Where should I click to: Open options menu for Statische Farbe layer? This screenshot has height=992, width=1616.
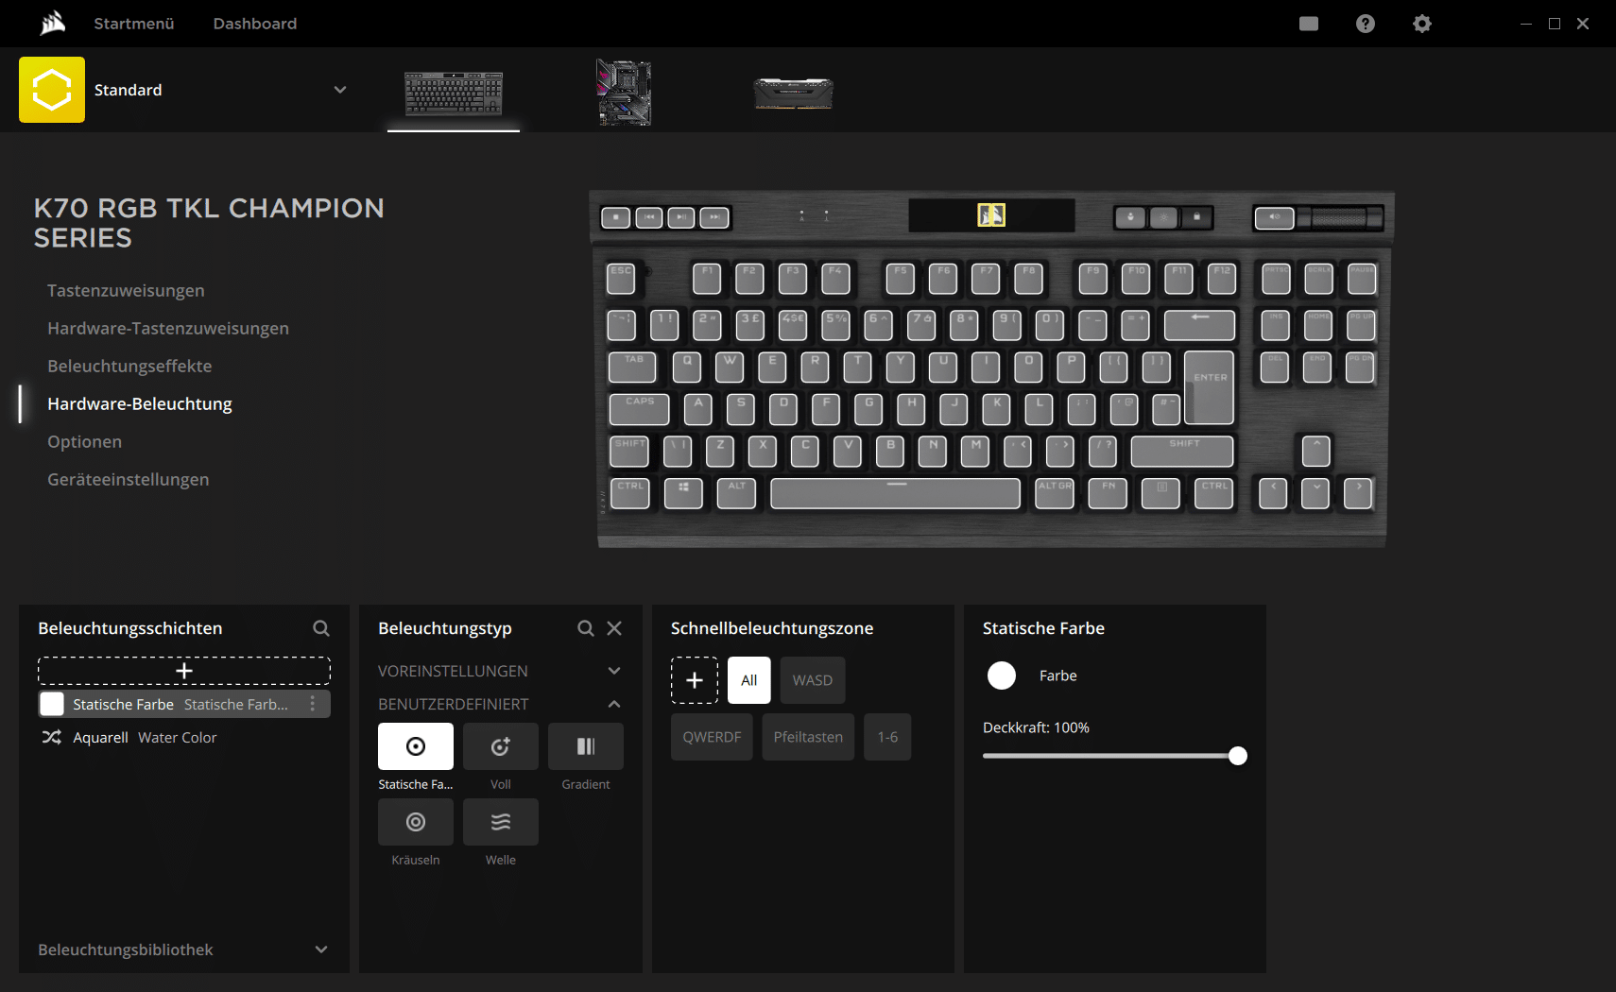tap(313, 704)
